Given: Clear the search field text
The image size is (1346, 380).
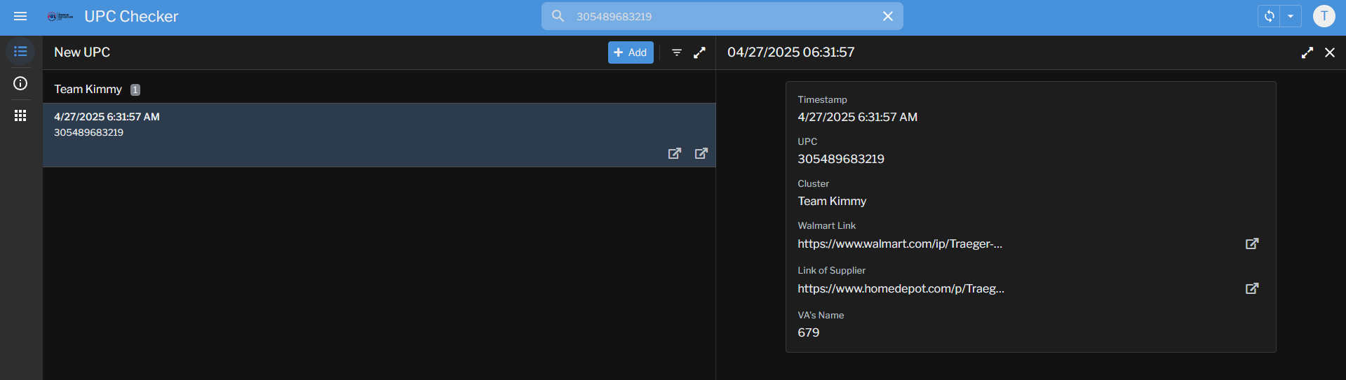Looking at the screenshot, I should [888, 16].
